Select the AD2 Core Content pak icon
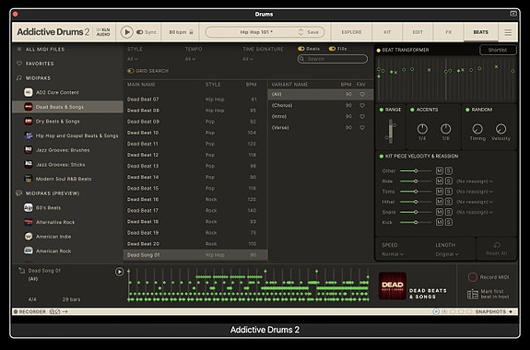Screen dimensions: 530x350 pyautogui.click(x=29, y=92)
